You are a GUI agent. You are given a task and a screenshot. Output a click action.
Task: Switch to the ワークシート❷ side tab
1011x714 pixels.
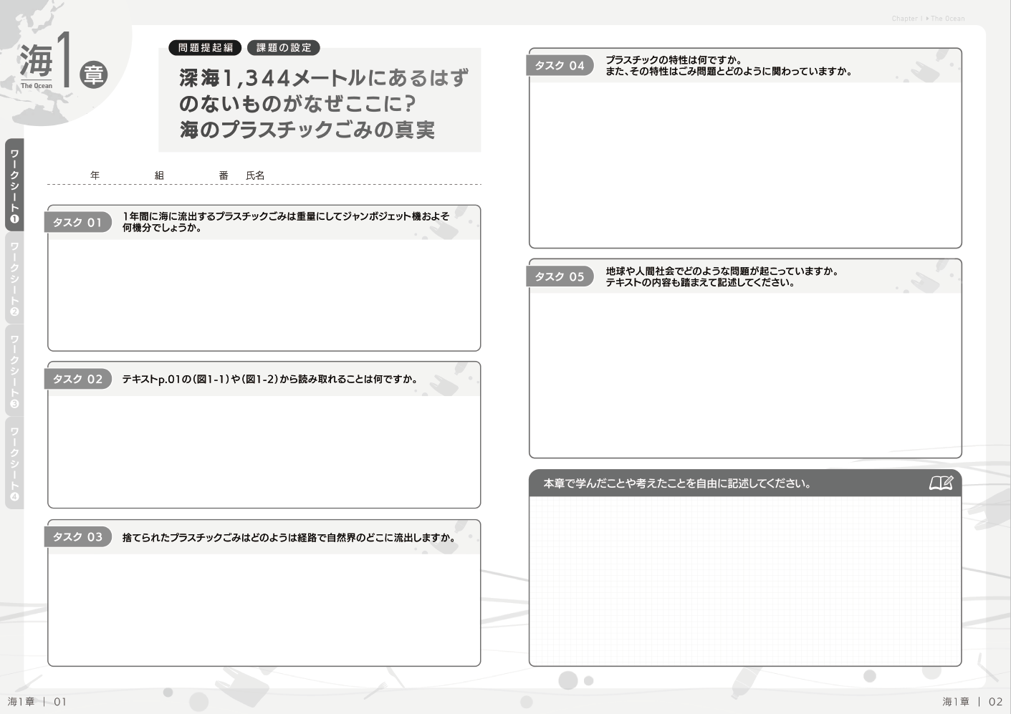point(14,278)
